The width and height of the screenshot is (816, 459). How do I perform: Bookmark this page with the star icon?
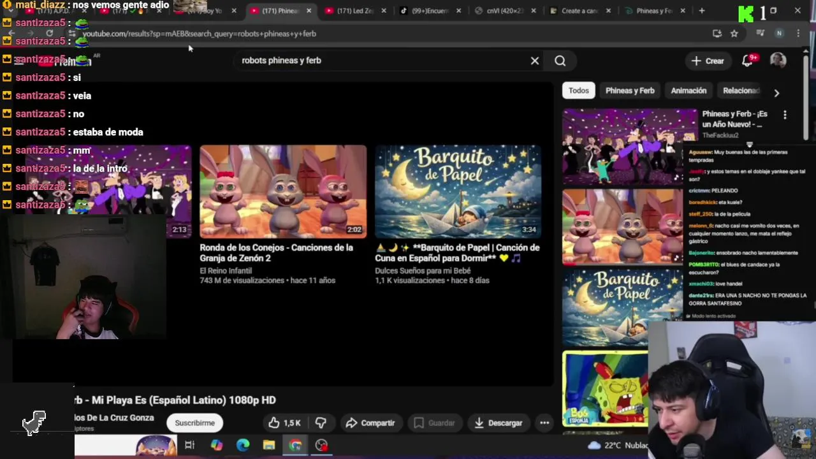point(734,33)
